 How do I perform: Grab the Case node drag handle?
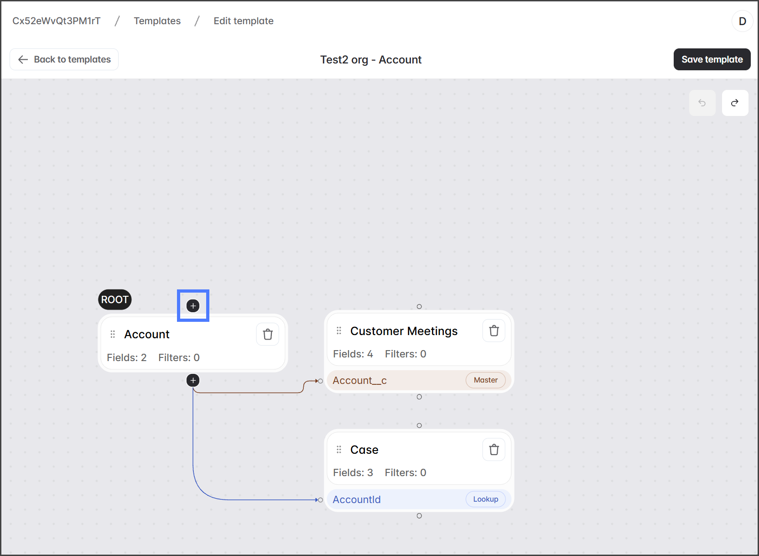point(339,450)
